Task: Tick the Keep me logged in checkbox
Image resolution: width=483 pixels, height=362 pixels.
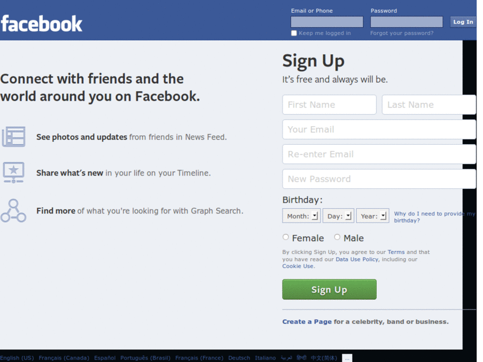Action: [x=294, y=33]
